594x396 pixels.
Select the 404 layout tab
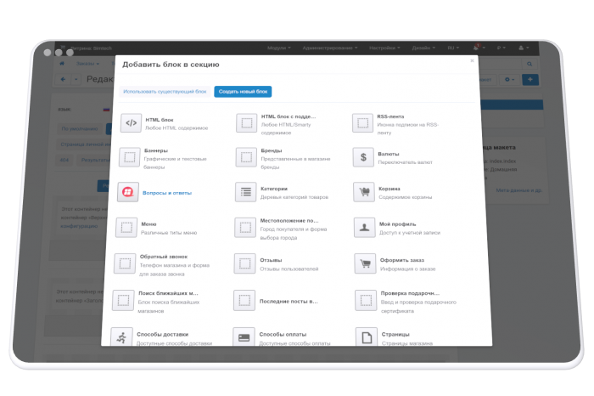click(x=64, y=160)
